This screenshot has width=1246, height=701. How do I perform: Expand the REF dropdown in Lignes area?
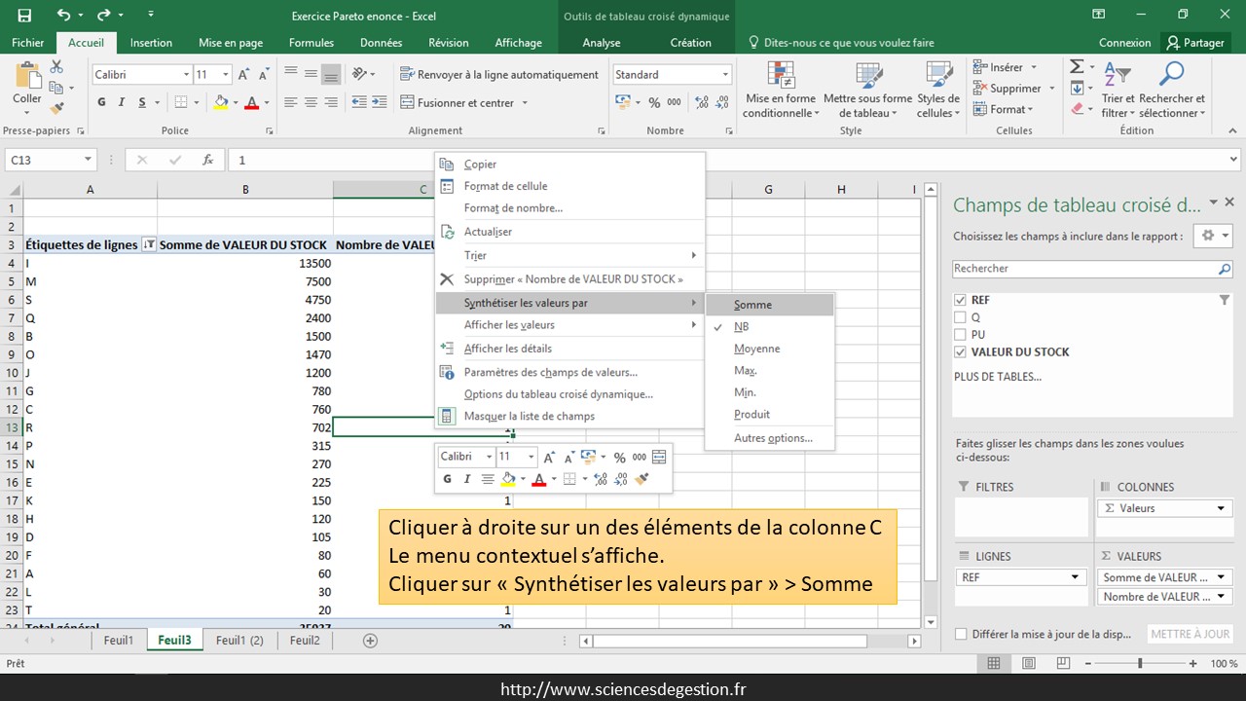pyautogui.click(x=1076, y=577)
